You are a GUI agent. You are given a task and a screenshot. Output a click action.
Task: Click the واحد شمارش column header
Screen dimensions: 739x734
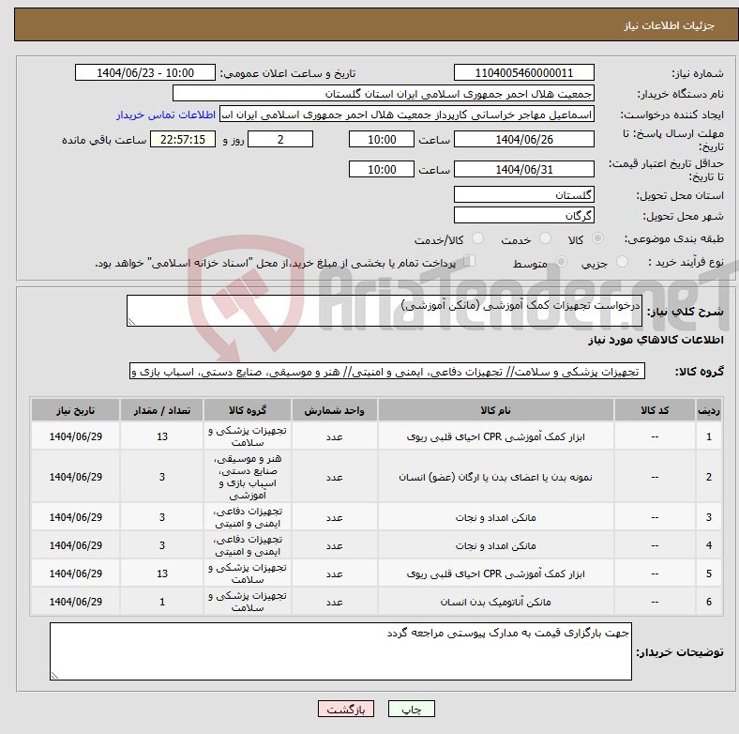334,410
